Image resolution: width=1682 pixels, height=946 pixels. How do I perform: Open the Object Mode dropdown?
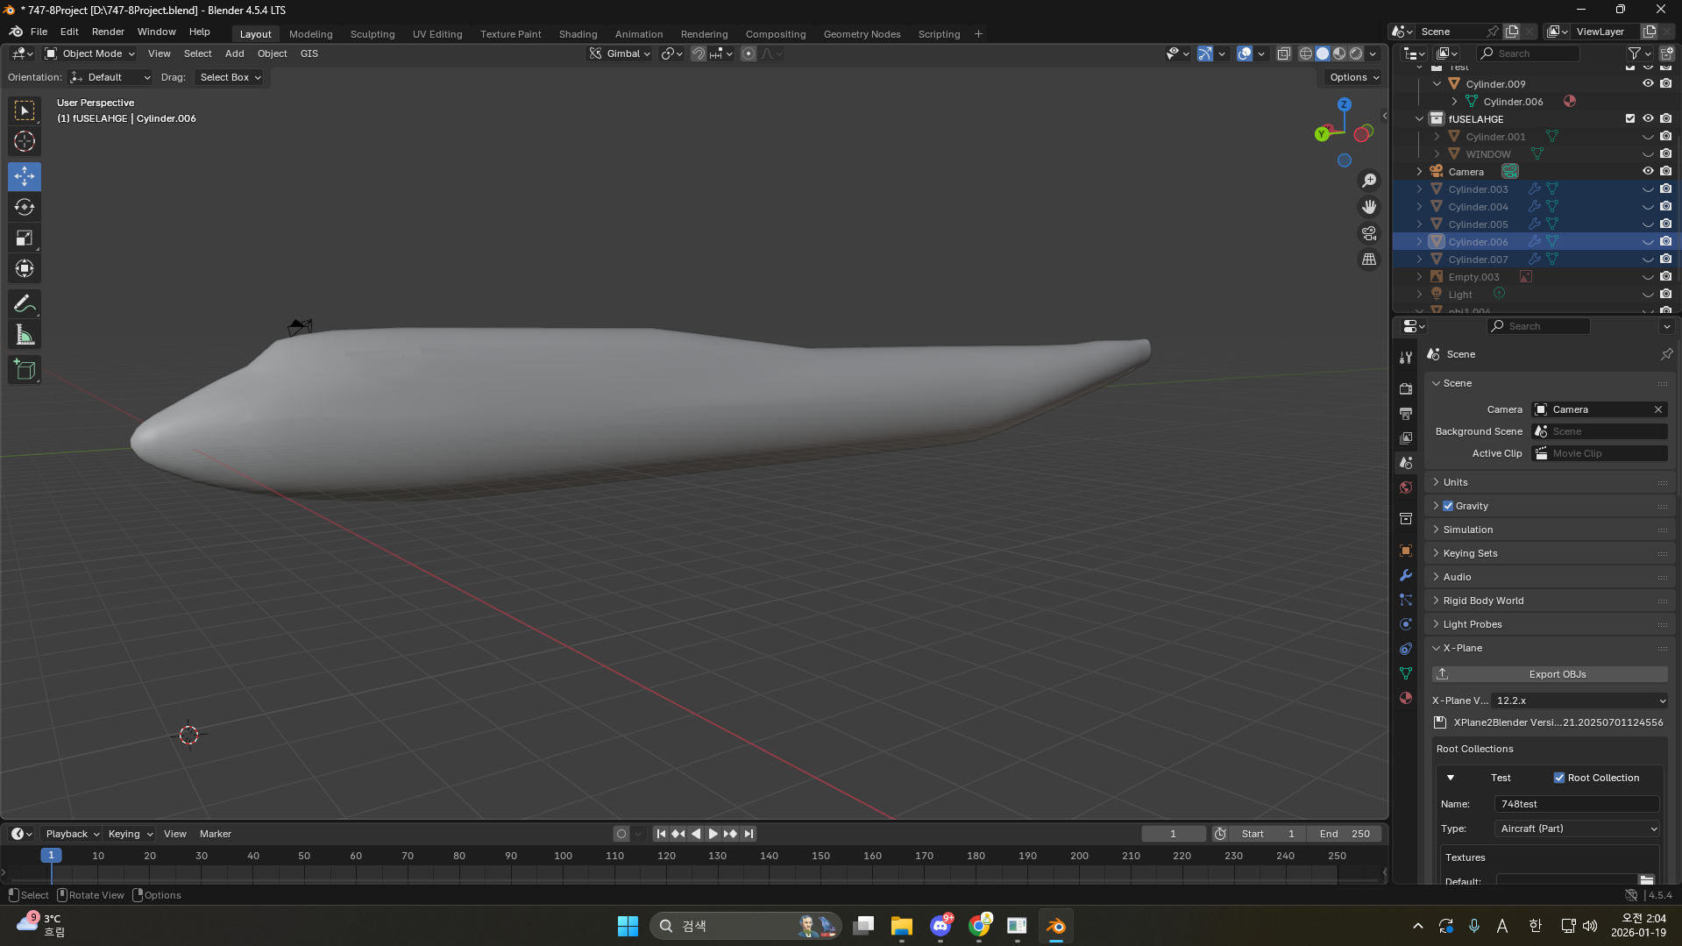(x=90, y=53)
